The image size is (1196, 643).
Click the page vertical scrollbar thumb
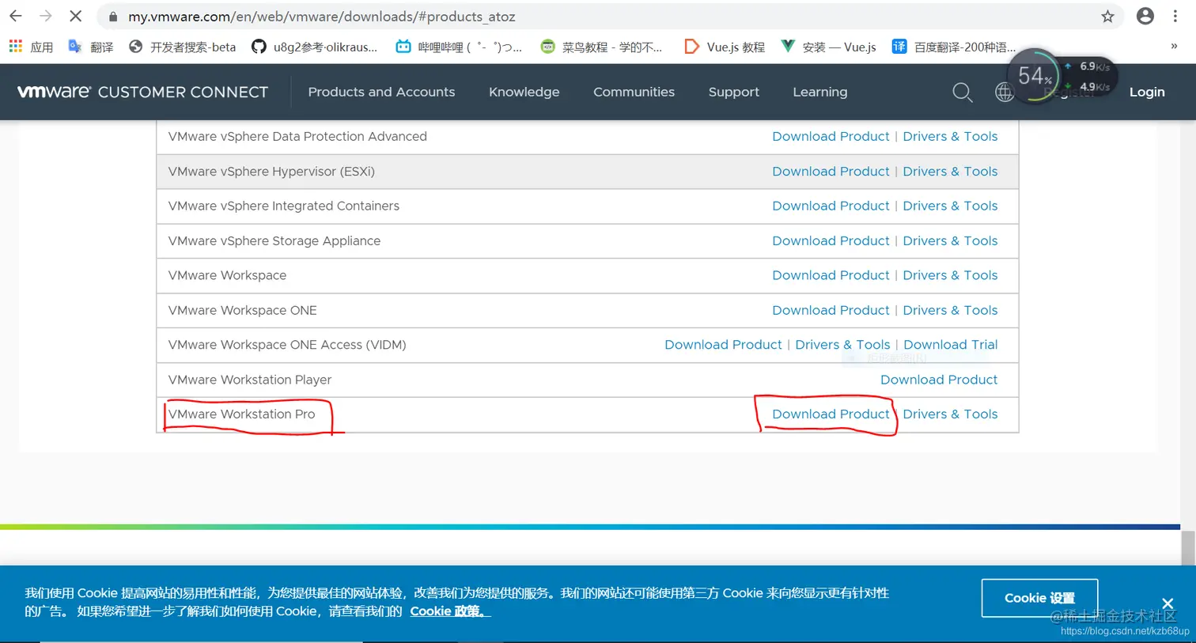point(1188,548)
